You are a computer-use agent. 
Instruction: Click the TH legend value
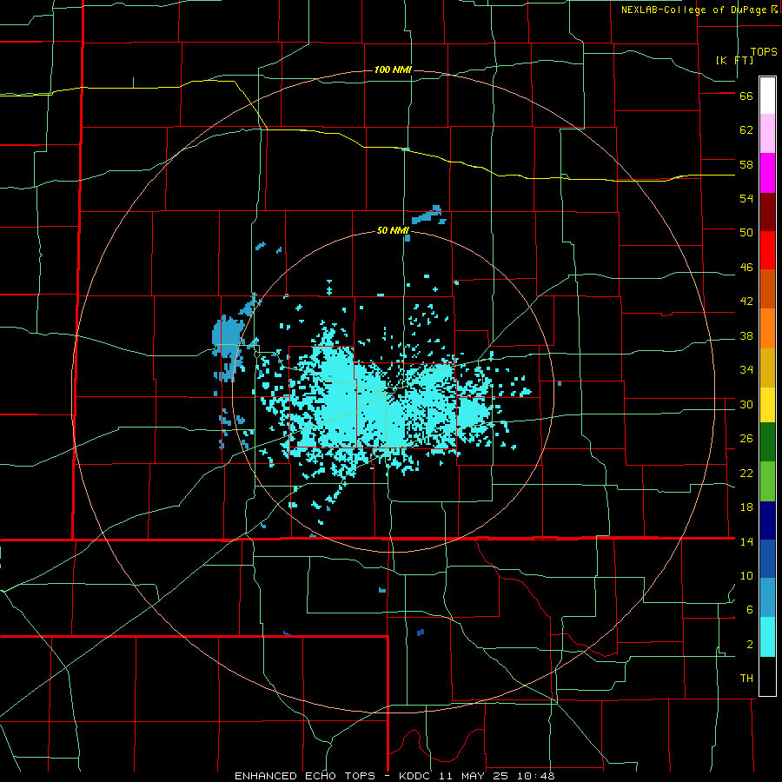coord(746,679)
